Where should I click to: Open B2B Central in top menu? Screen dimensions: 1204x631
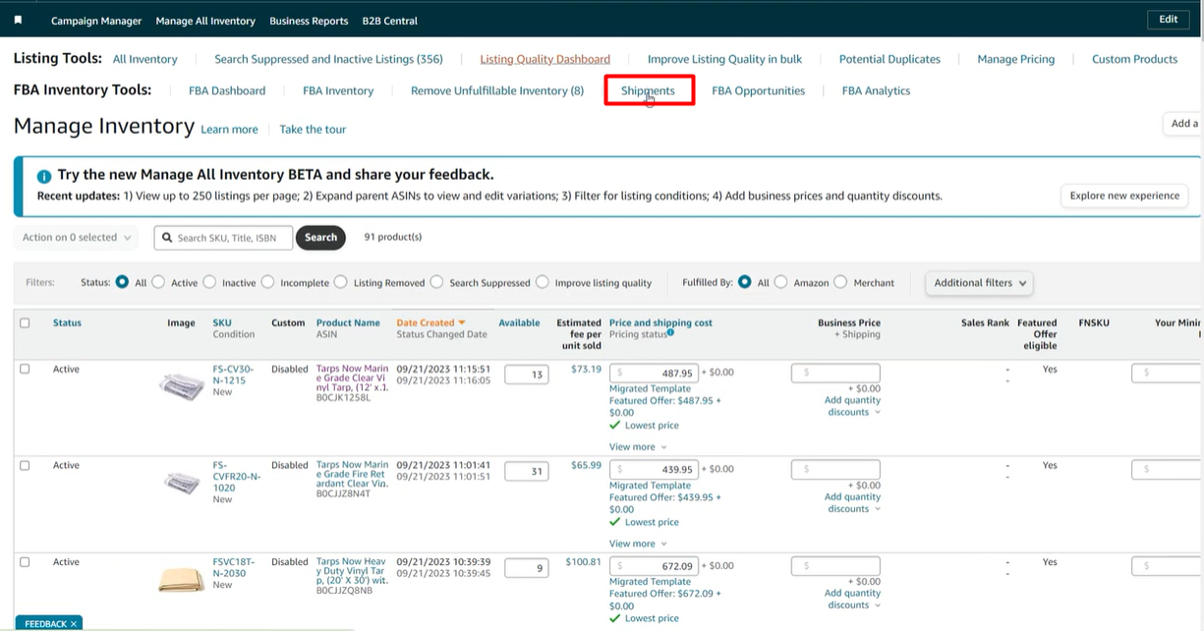pos(389,21)
